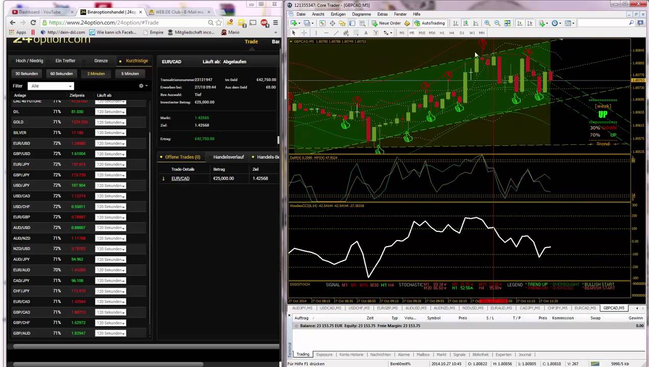
Task: Set timeframe to M1
Action: 402,33
